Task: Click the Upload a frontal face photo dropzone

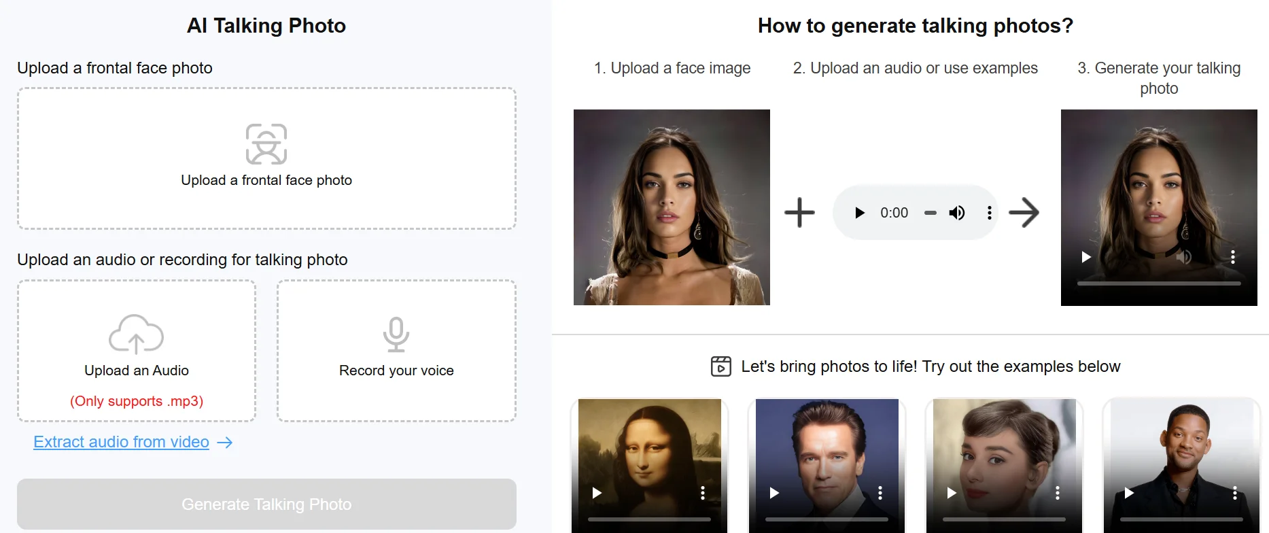Action: click(266, 158)
